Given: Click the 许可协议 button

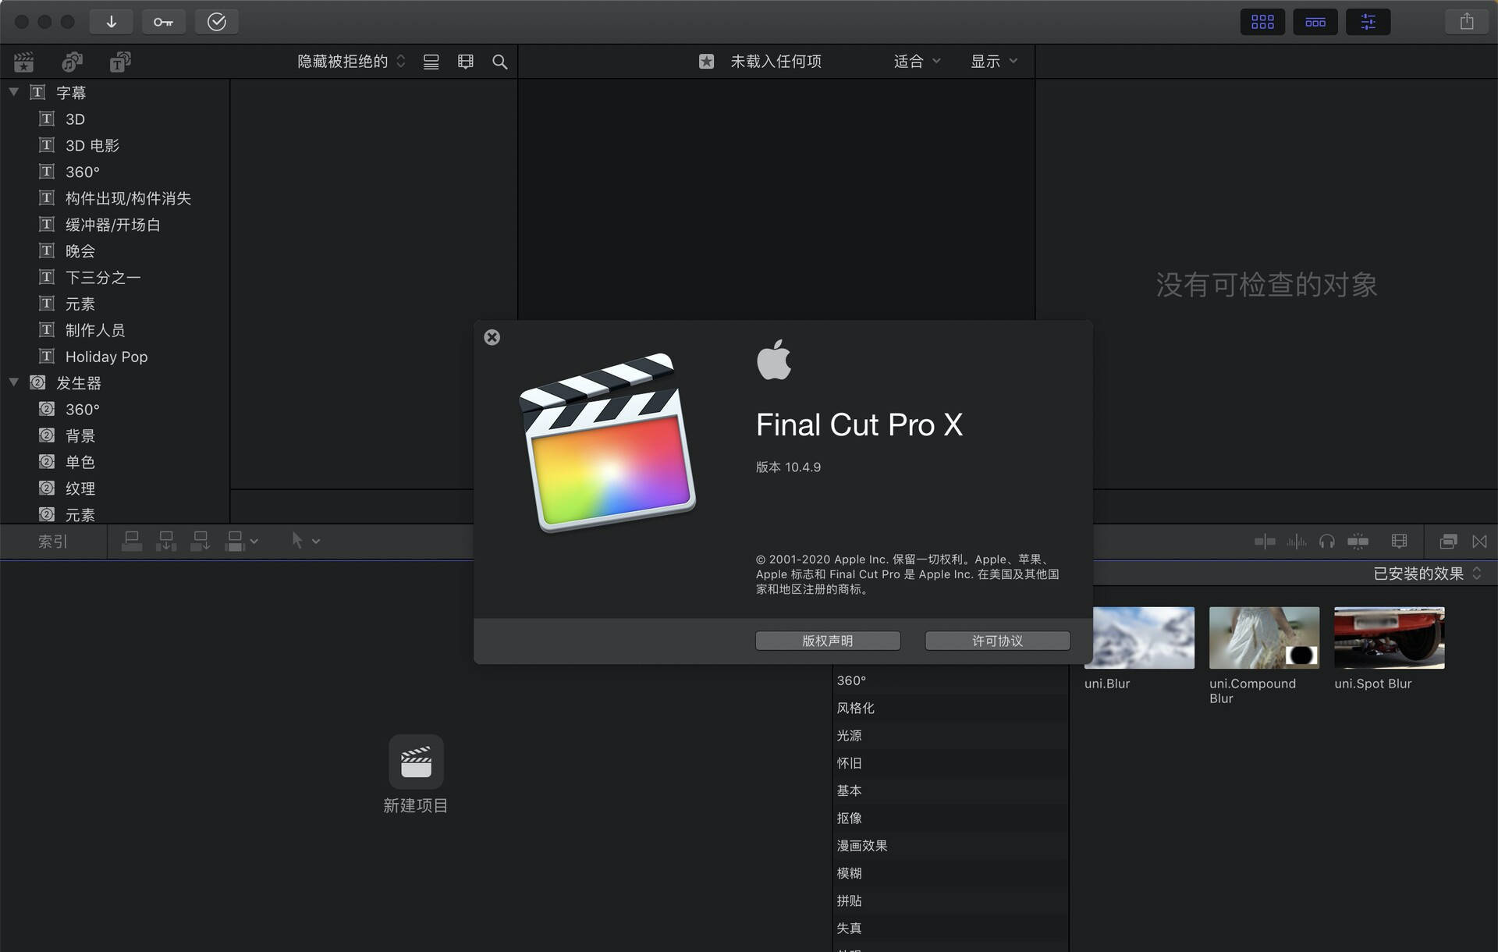Looking at the screenshot, I should pyautogui.click(x=997, y=641).
